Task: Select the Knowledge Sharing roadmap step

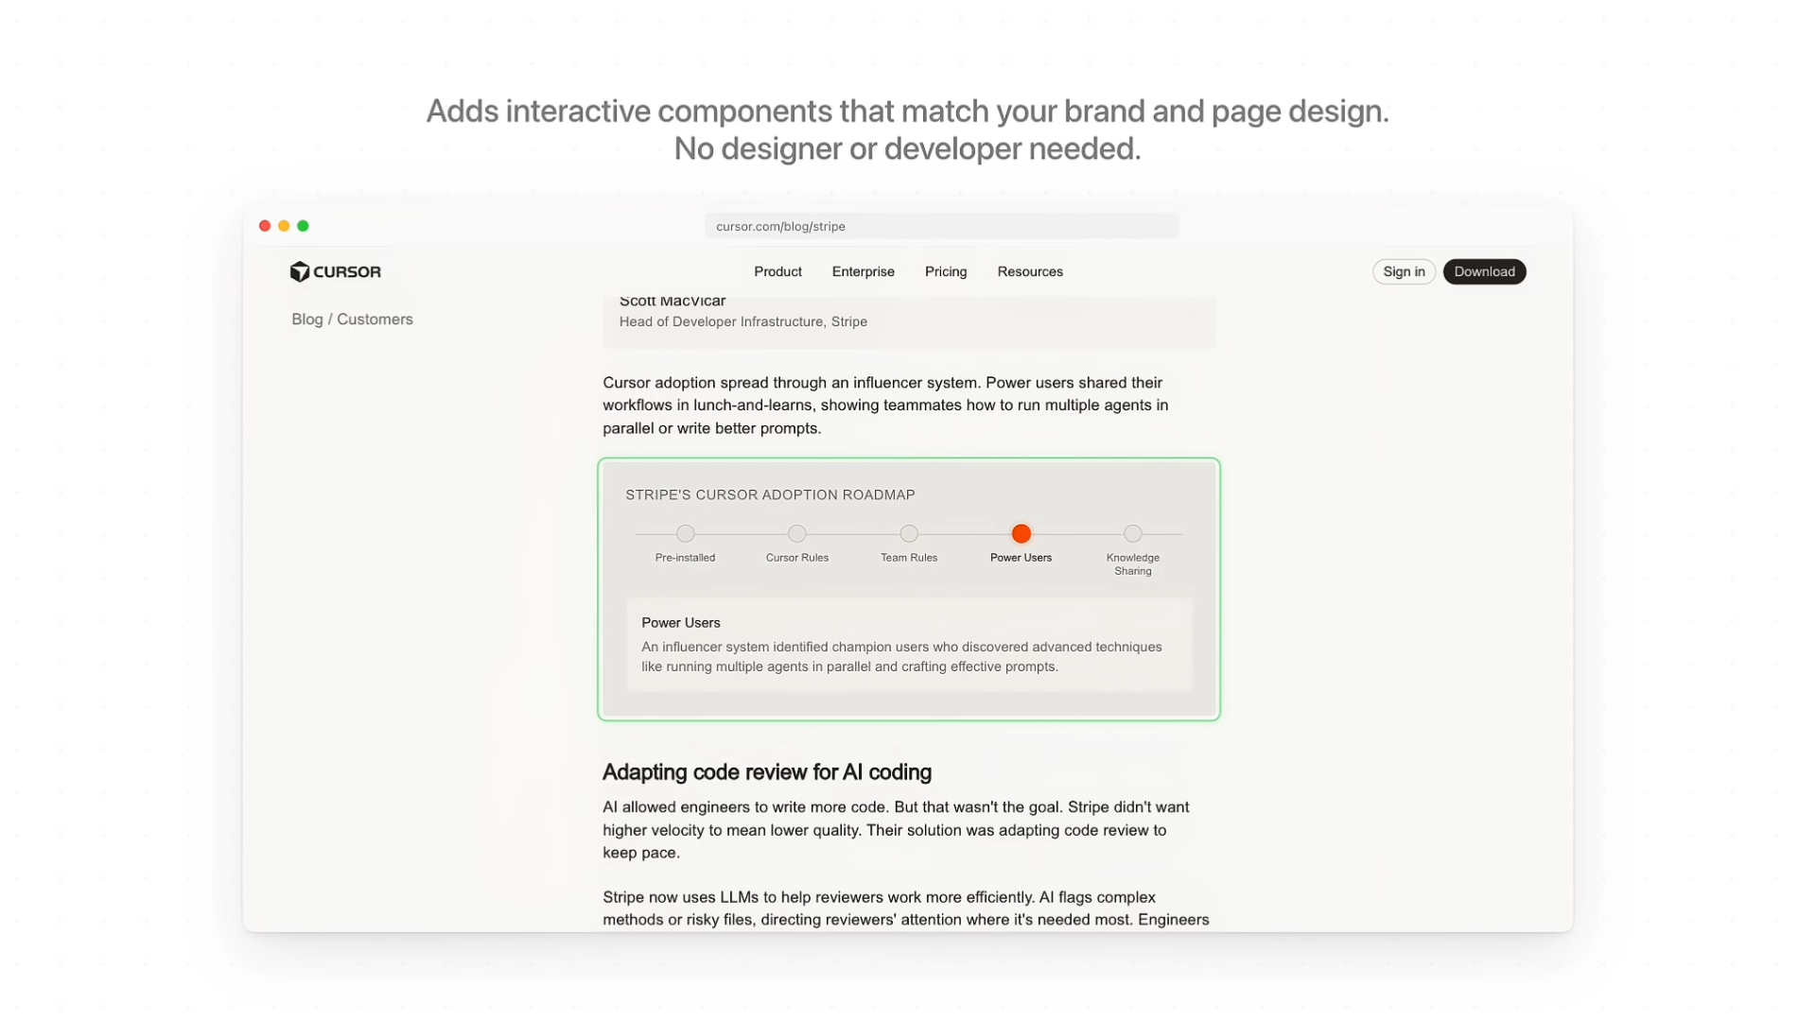Action: click(x=1133, y=533)
